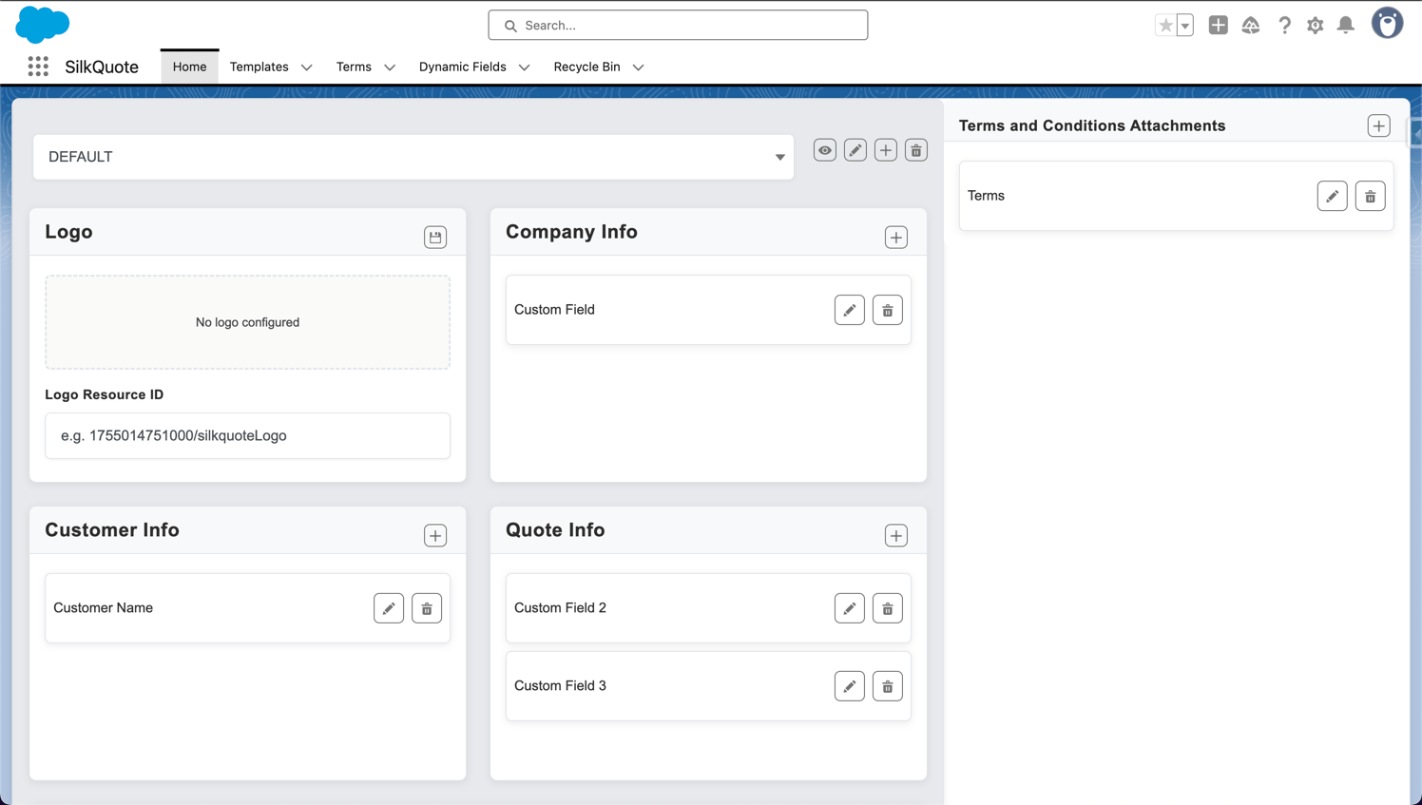Add a new Company Info field
The width and height of the screenshot is (1422, 805).
[x=895, y=238]
